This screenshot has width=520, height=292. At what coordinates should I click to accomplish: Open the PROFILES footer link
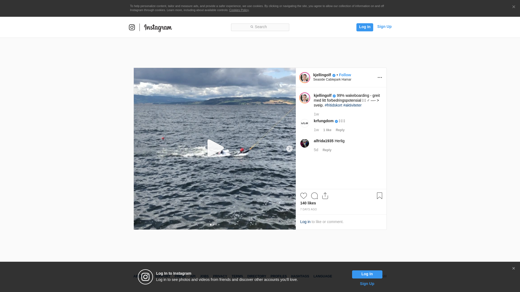click(x=279, y=276)
